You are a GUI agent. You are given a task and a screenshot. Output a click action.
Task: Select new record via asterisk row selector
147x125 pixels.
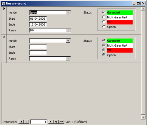point(4,49)
